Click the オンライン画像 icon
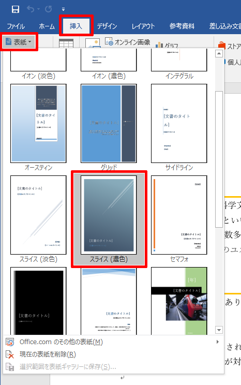This screenshot has width=241, height=385. (109, 41)
